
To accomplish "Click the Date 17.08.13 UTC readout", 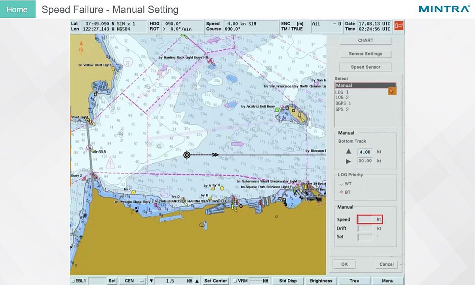I will 374,24.
